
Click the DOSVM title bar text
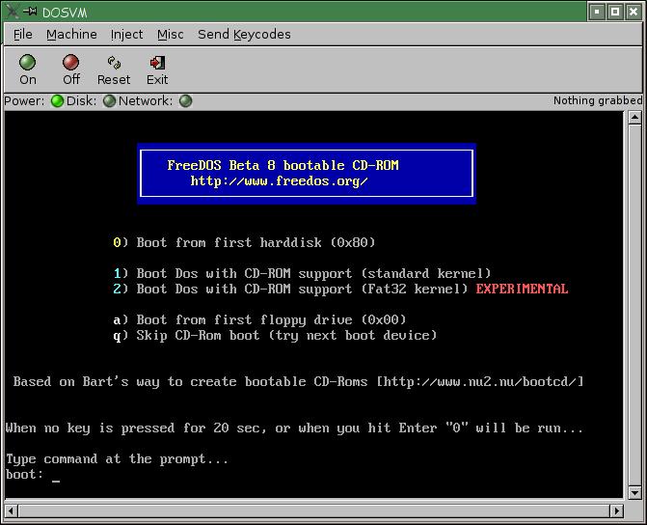pos(65,13)
